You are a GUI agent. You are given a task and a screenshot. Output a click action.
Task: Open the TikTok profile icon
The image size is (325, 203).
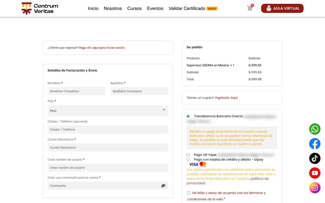315,159
